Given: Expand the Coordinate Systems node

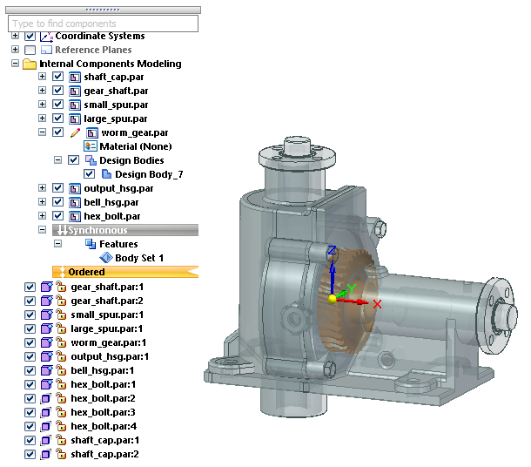Looking at the screenshot, I should (16, 36).
